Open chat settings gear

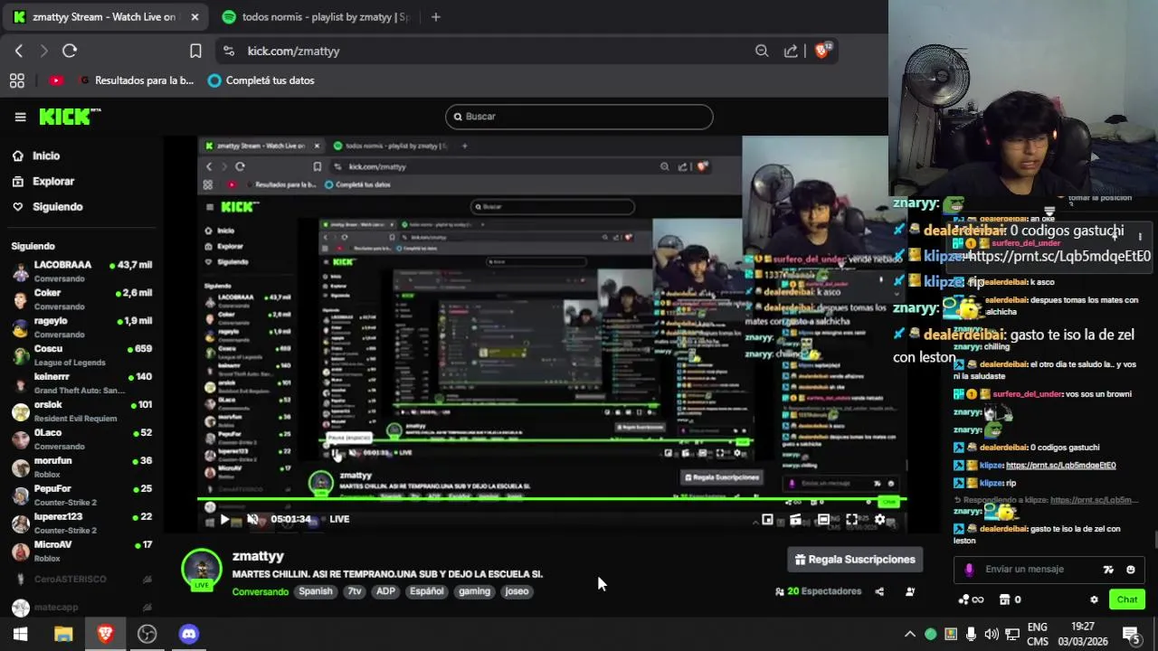1094,599
